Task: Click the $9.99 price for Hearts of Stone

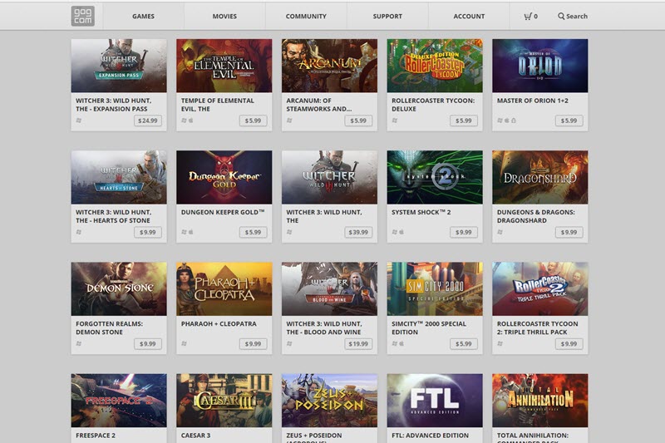Action: click(x=148, y=233)
